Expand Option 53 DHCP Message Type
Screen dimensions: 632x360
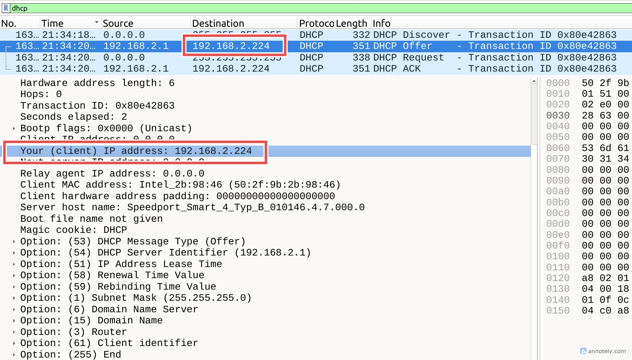tap(14, 242)
